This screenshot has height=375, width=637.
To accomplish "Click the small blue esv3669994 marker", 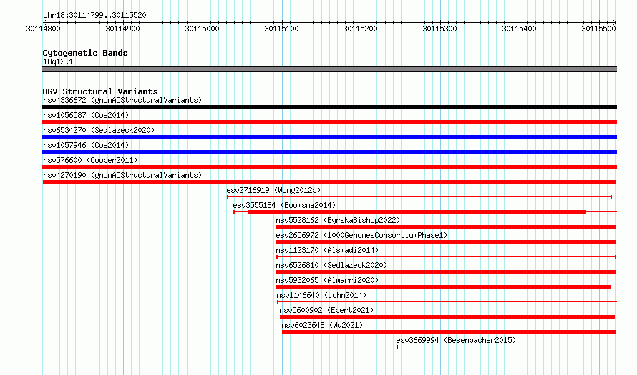I will (x=397, y=347).
